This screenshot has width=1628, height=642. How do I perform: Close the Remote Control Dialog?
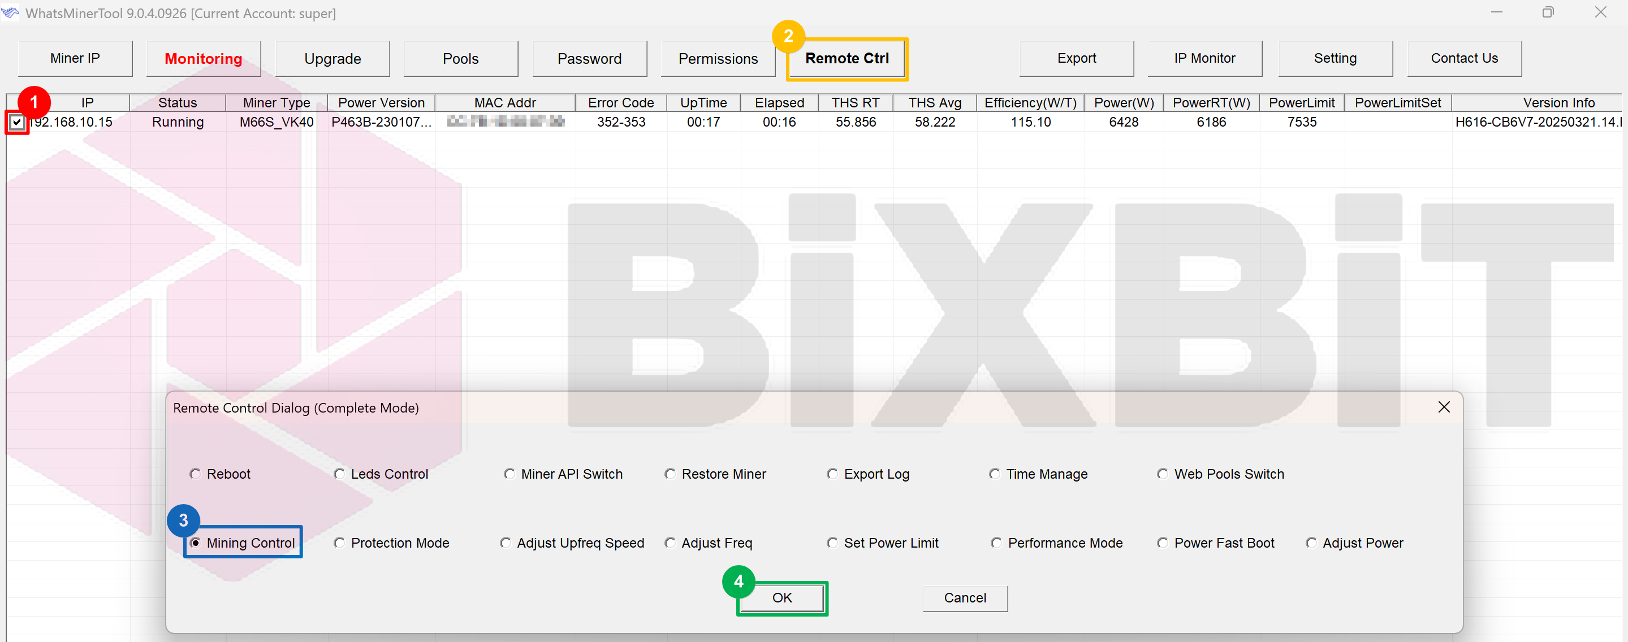point(1444,407)
